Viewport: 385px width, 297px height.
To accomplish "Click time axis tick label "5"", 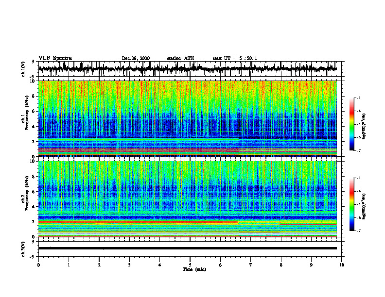I will coord(190,265).
